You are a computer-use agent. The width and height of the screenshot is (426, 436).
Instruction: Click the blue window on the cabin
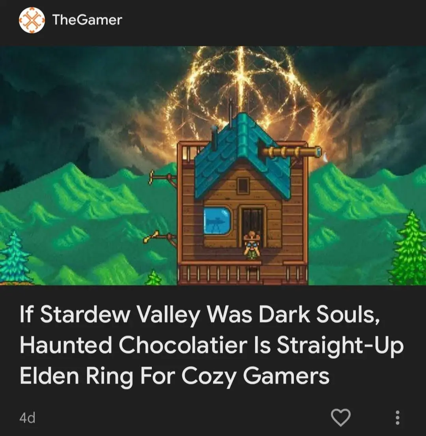(x=218, y=221)
